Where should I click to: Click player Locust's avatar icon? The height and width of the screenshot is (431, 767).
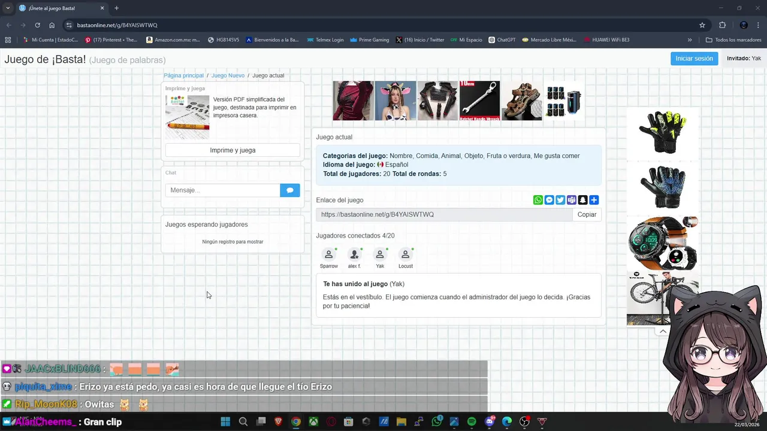pyautogui.click(x=406, y=254)
